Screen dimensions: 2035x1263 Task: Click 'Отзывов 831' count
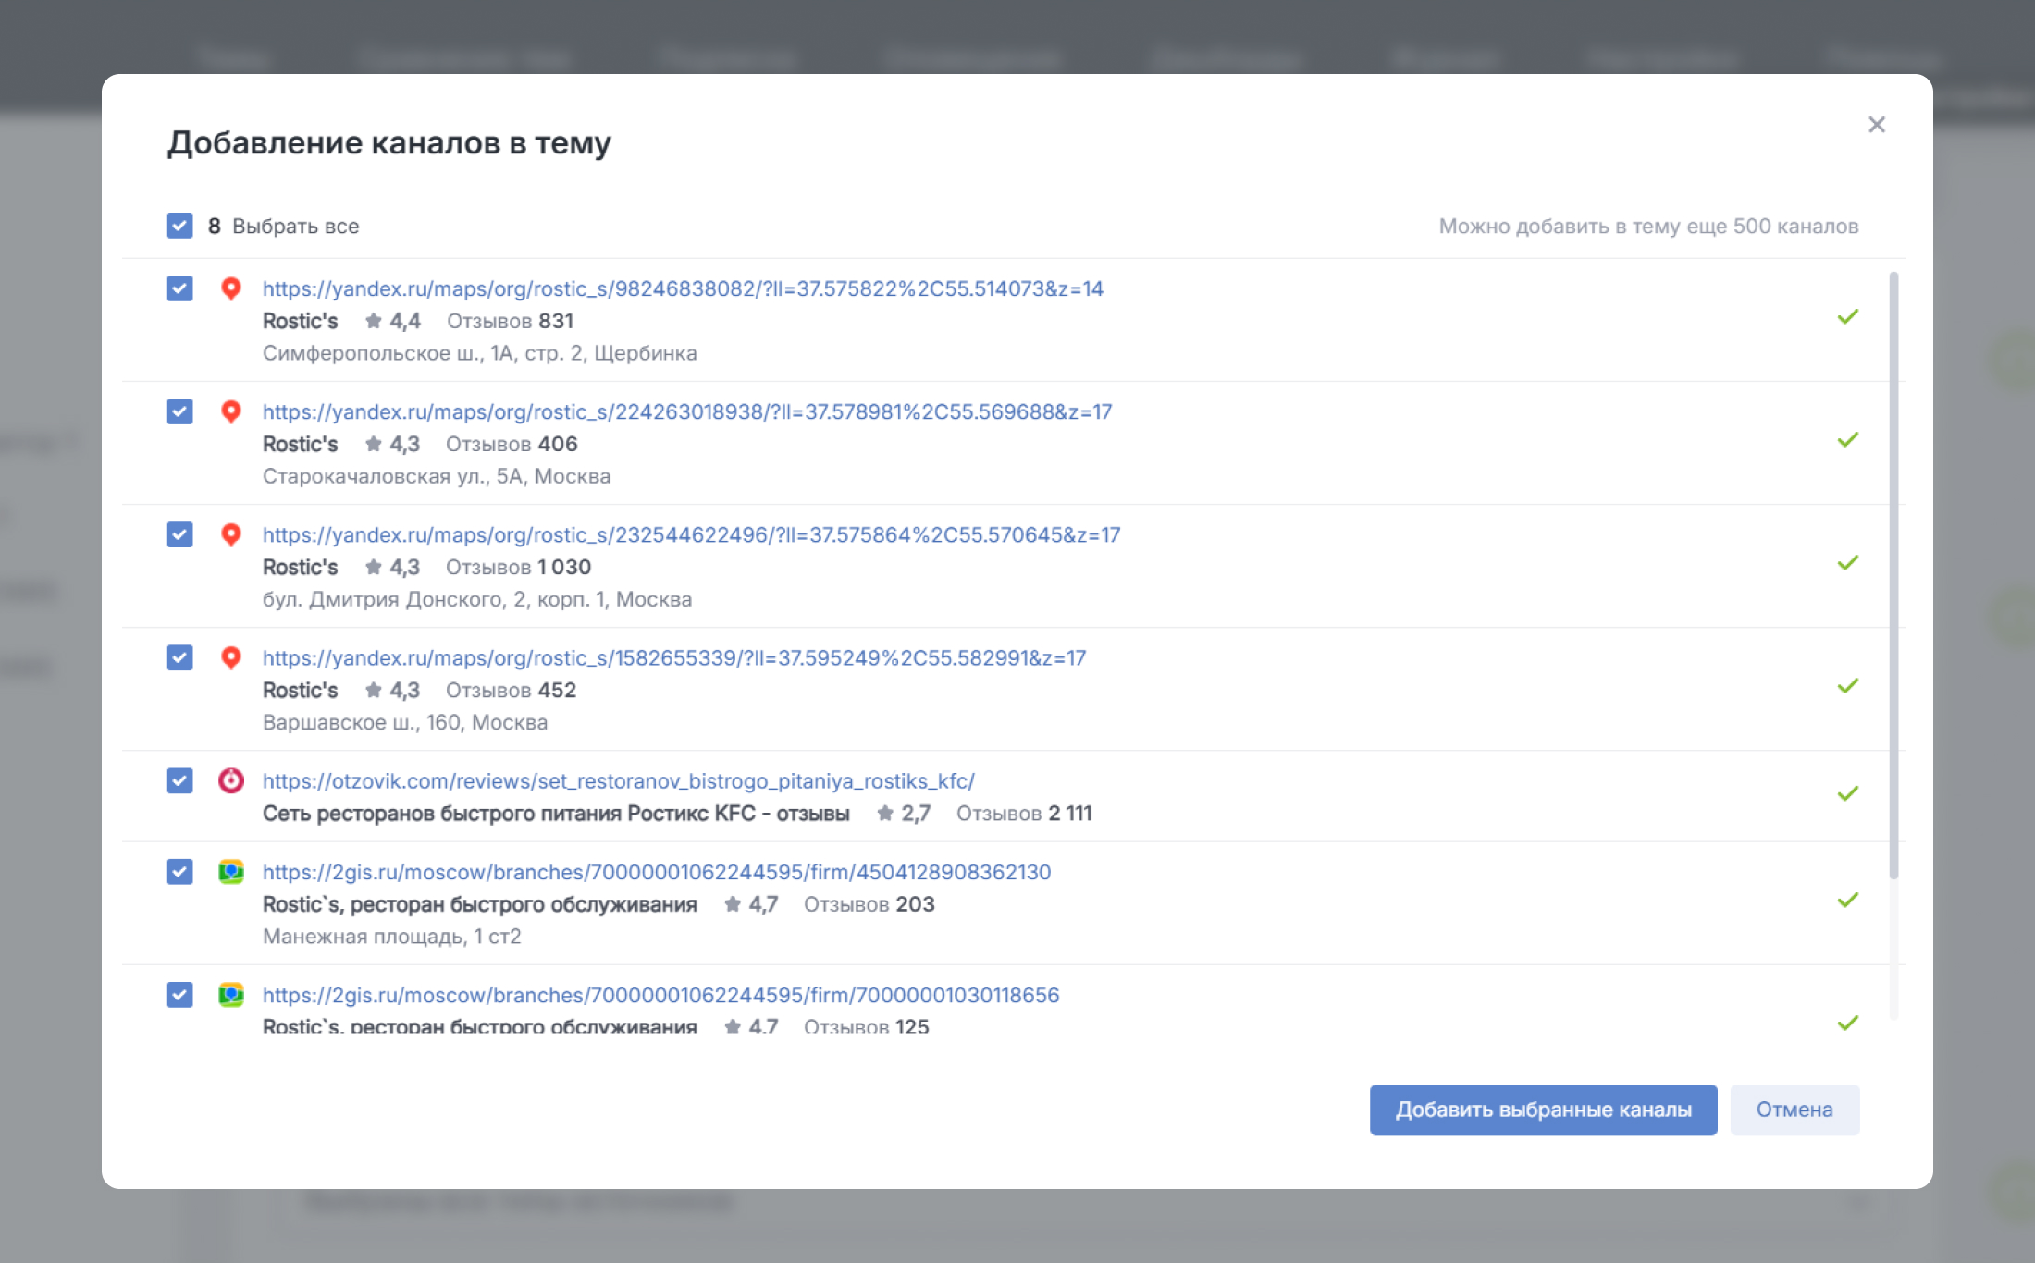[x=511, y=321]
